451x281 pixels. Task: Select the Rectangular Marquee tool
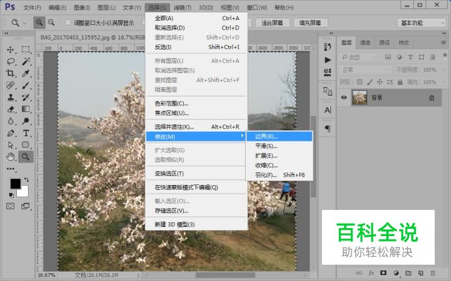pos(25,50)
